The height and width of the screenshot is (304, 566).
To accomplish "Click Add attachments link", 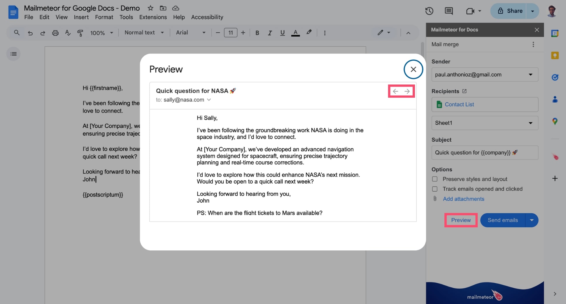I will 464,199.
